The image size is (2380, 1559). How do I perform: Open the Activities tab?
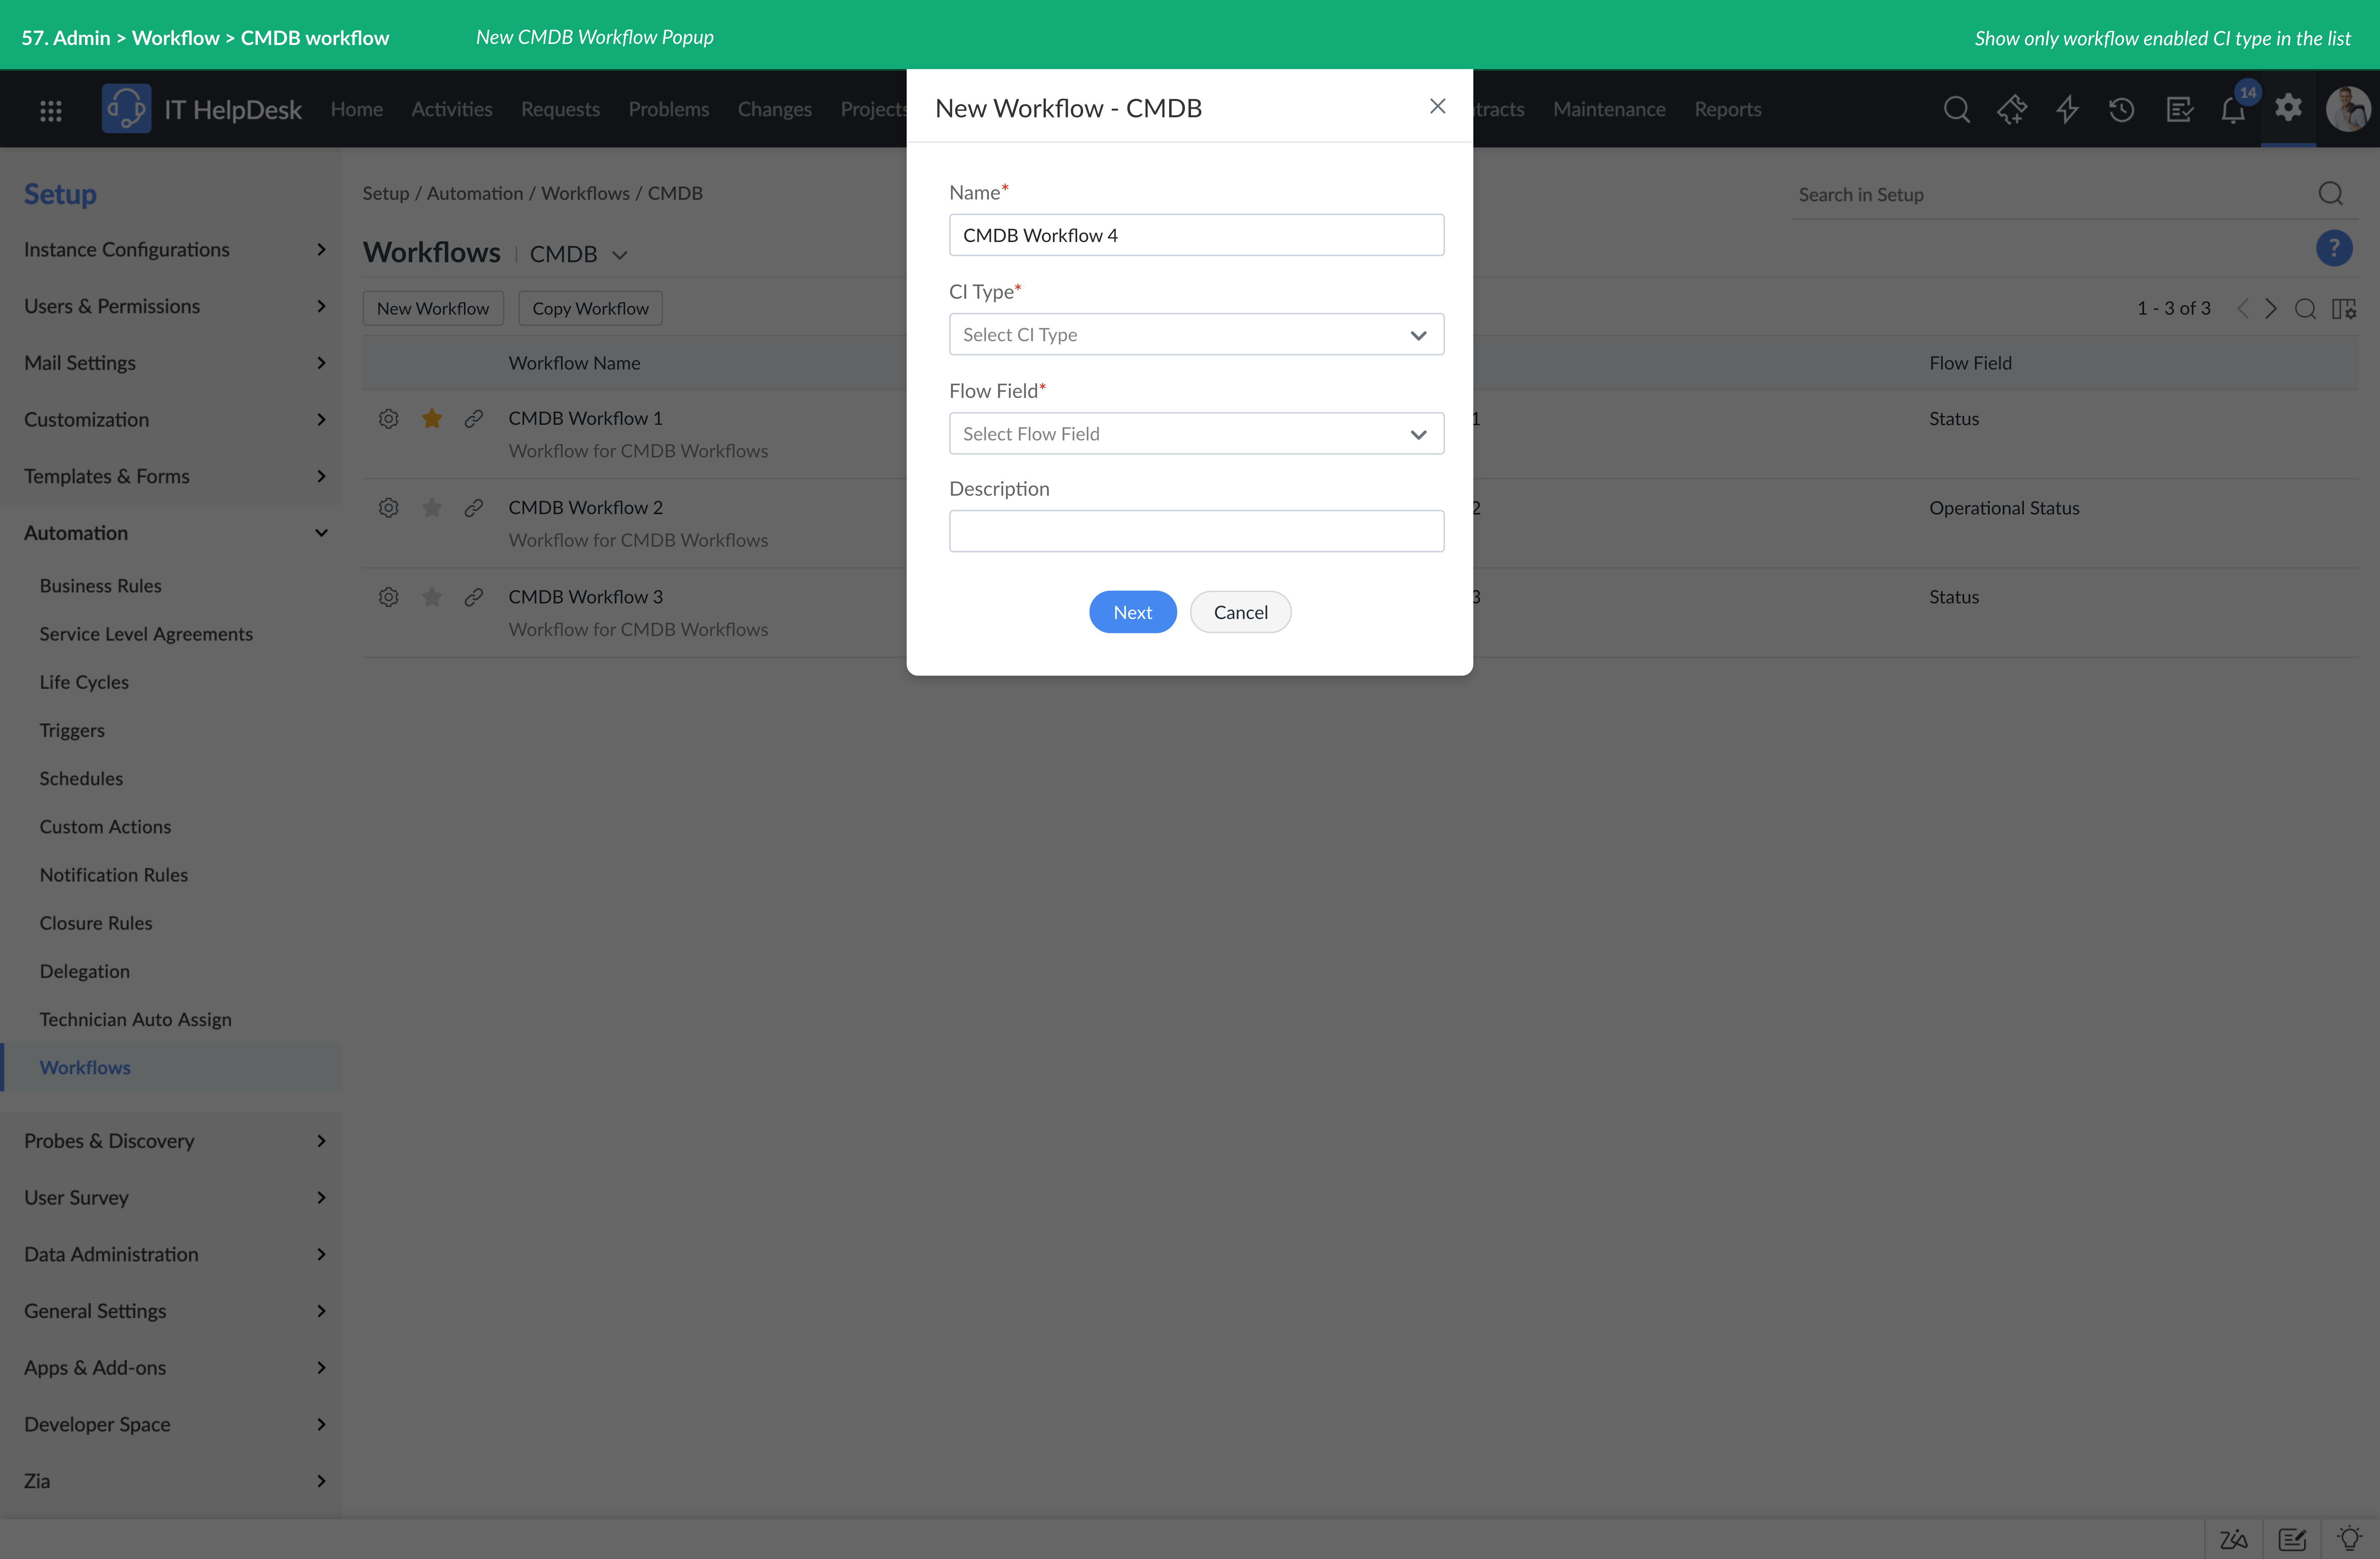(x=452, y=109)
